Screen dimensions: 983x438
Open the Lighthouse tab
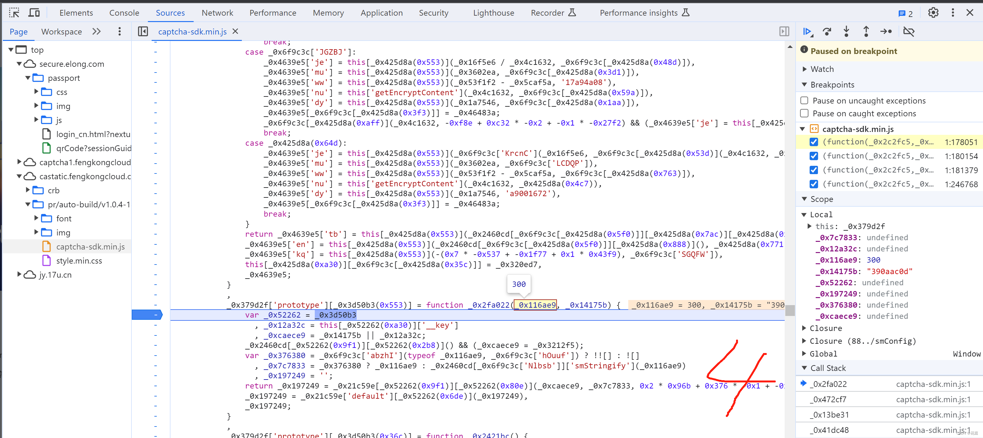[x=493, y=12]
